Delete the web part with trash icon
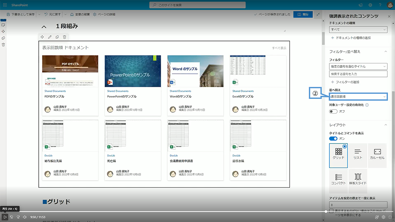This screenshot has height=222, width=395. (64, 37)
